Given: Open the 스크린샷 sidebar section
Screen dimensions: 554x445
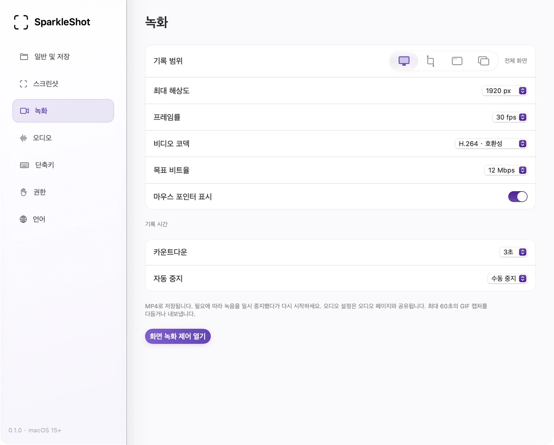Looking at the screenshot, I should click(x=63, y=84).
